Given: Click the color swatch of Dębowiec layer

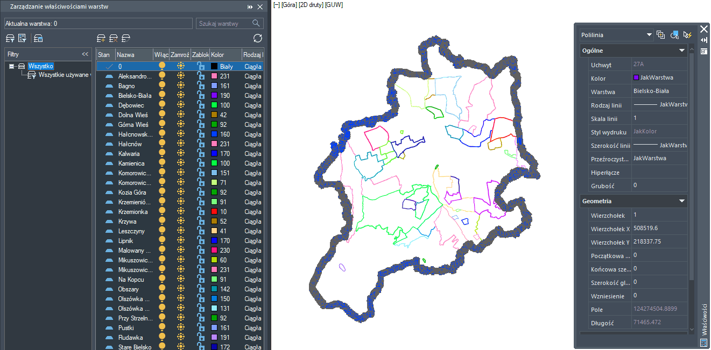Looking at the screenshot, I should click(214, 105).
